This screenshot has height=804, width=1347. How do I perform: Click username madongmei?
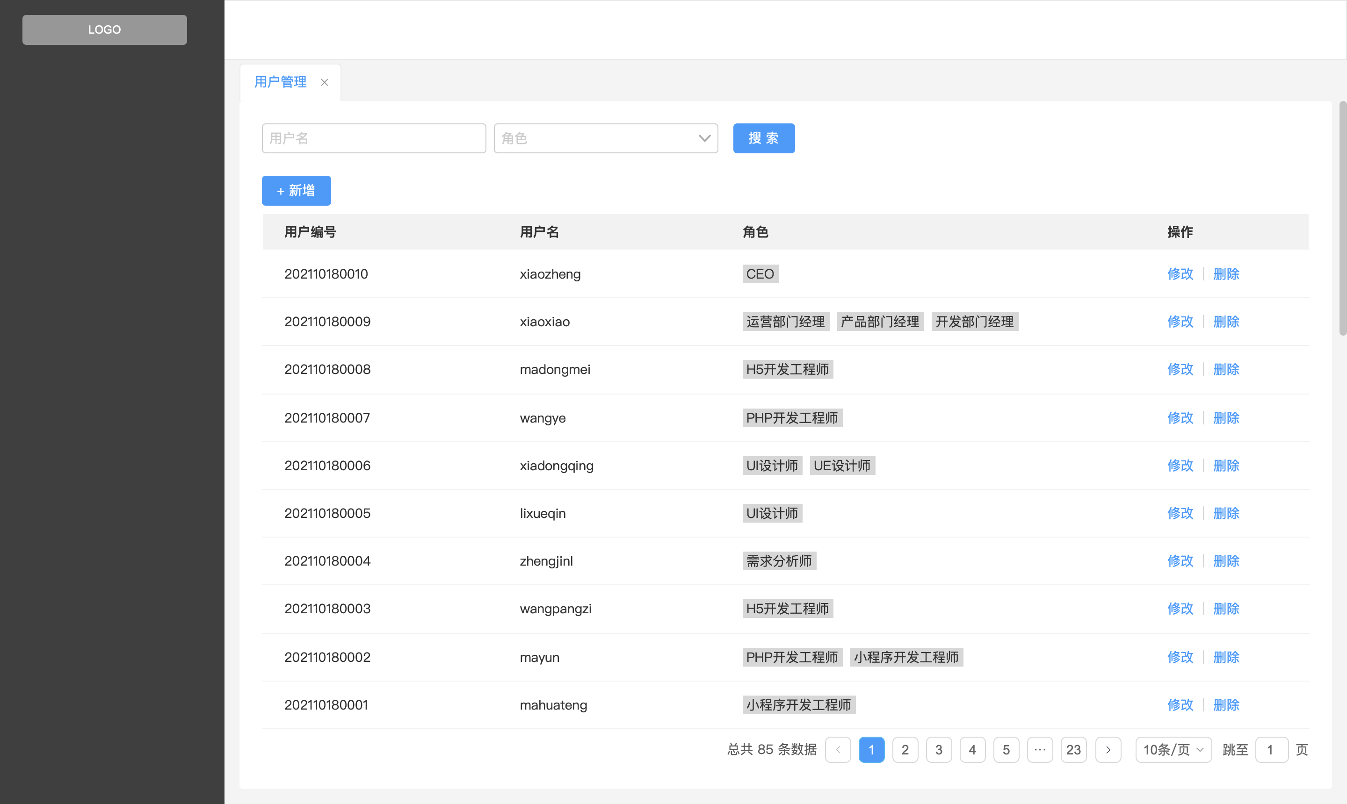tap(555, 369)
